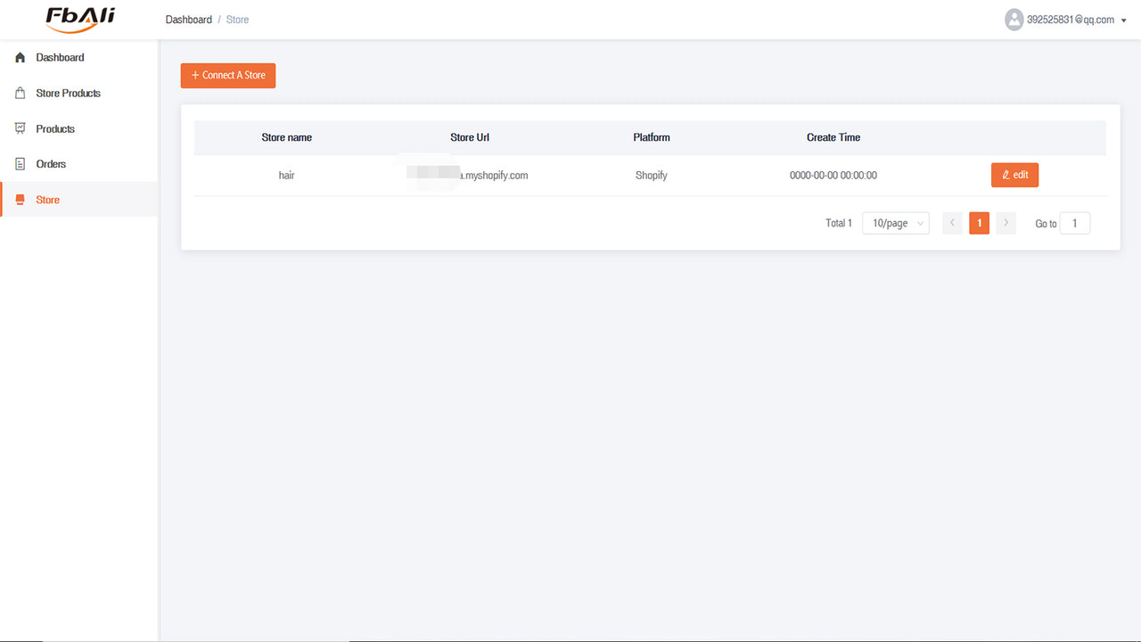Click the Dashboard home icon in sidebar
Image resolution: width=1141 pixels, height=642 pixels.
[21, 57]
